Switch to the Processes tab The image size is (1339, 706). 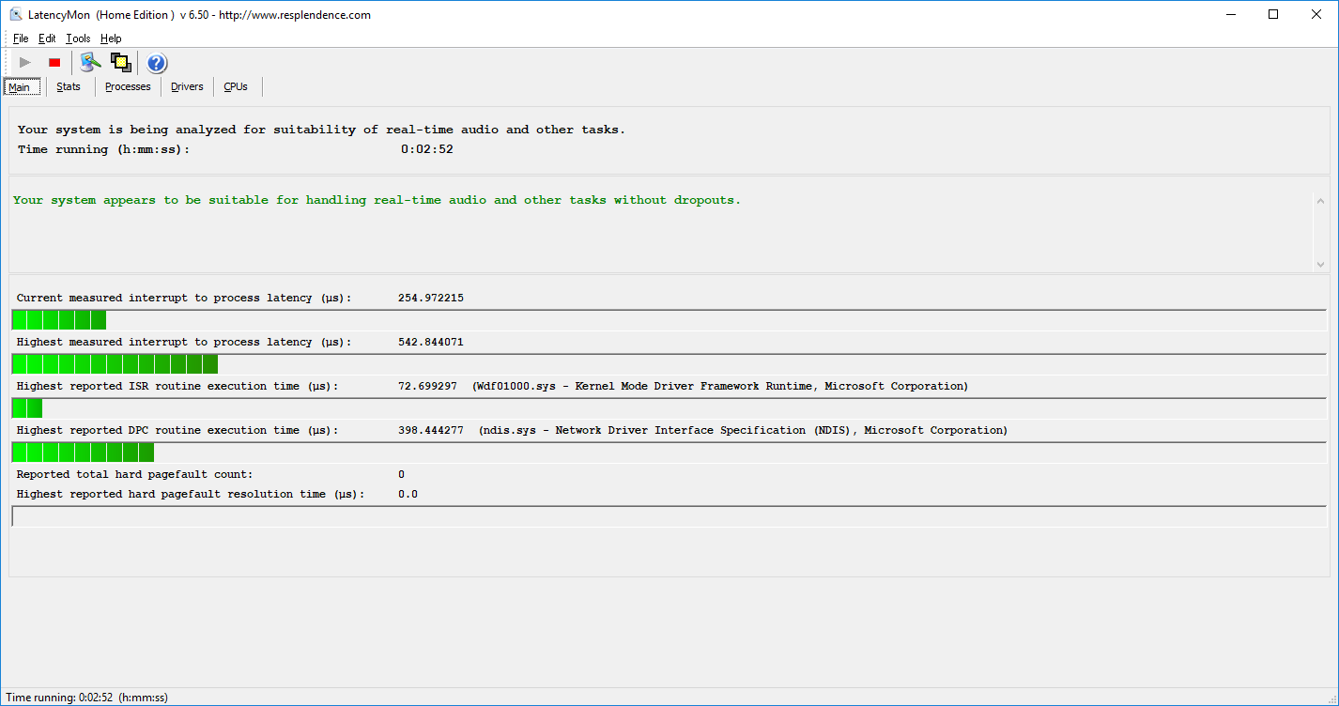point(128,86)
